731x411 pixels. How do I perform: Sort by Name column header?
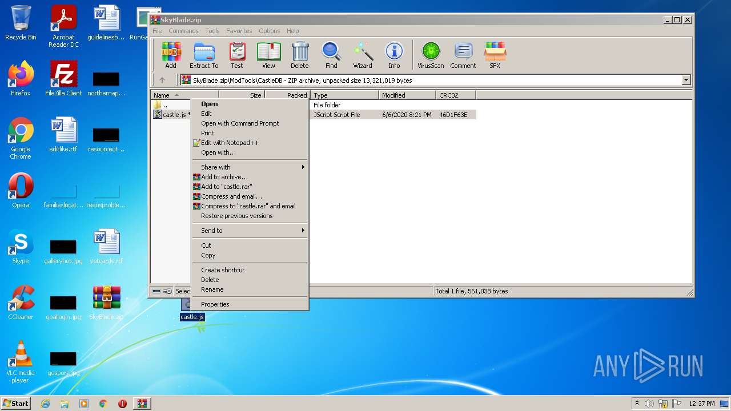click(x=184, y=95)
